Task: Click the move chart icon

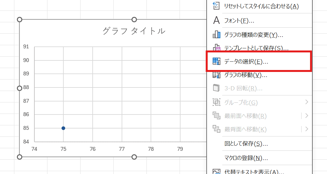Action: (x=217, y=75)
